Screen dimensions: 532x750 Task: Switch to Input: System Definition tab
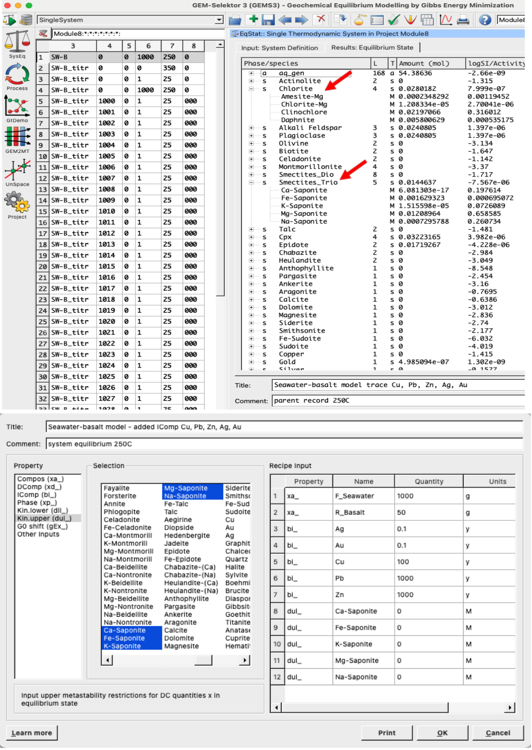(x=279, y=47)
